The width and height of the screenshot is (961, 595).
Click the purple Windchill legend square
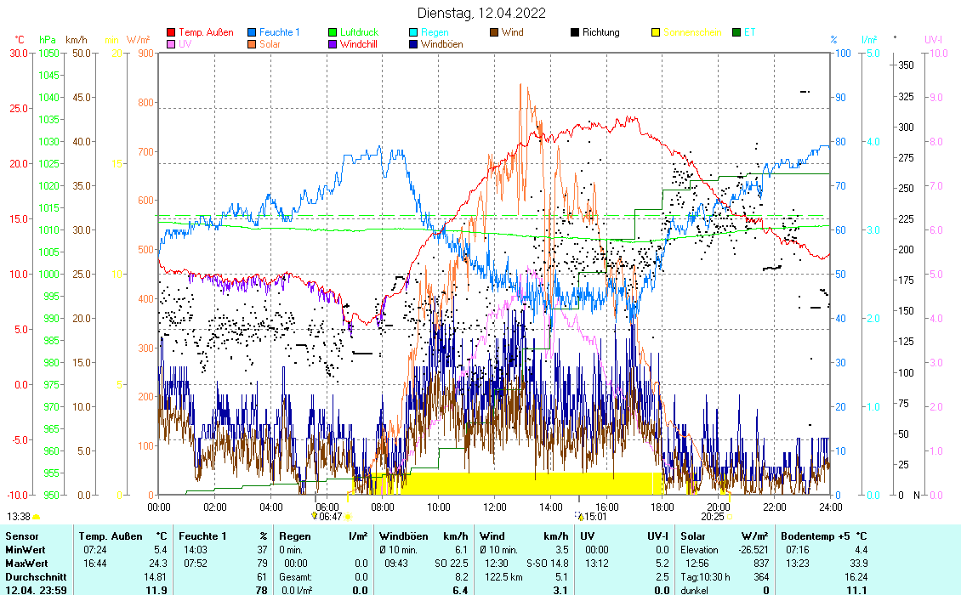click(333, 43)
